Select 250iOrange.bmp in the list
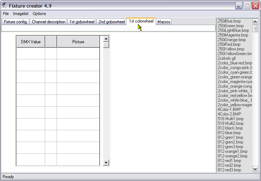The height and width of the screenshot is (181, 261). (232, 40)
